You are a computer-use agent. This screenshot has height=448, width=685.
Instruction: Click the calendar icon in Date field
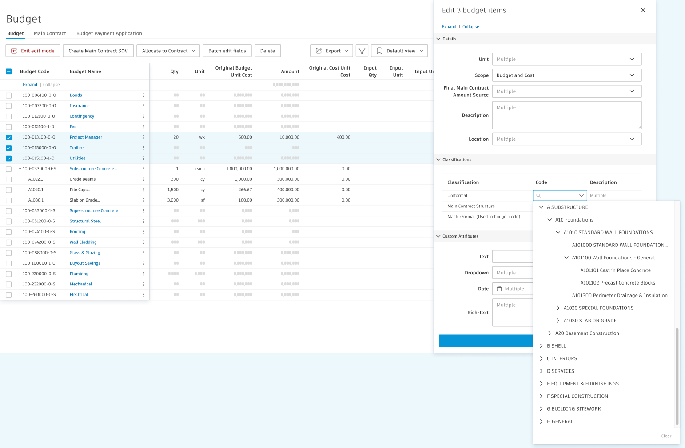click(x=499, y=289)
